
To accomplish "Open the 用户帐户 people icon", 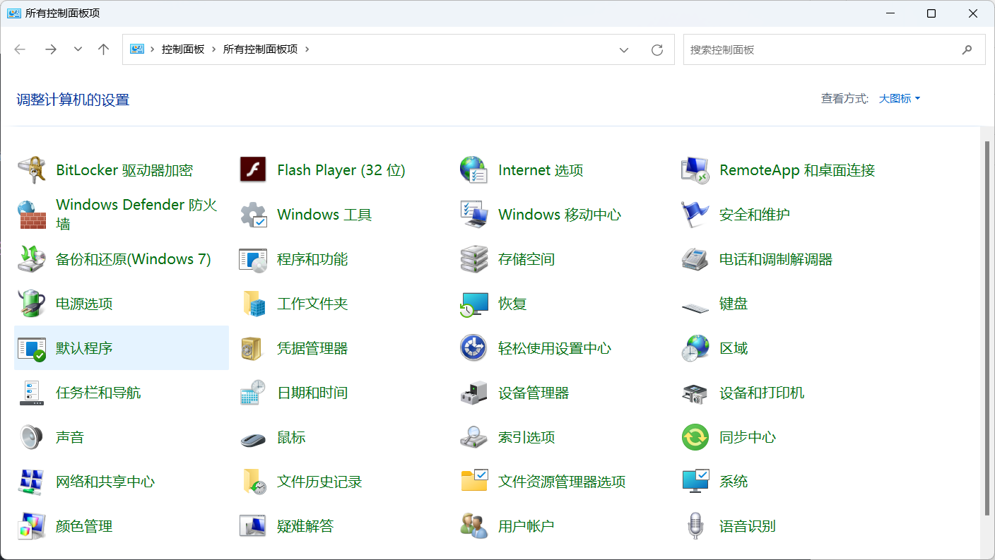I will pyautogui.click(x=473, y=526).
